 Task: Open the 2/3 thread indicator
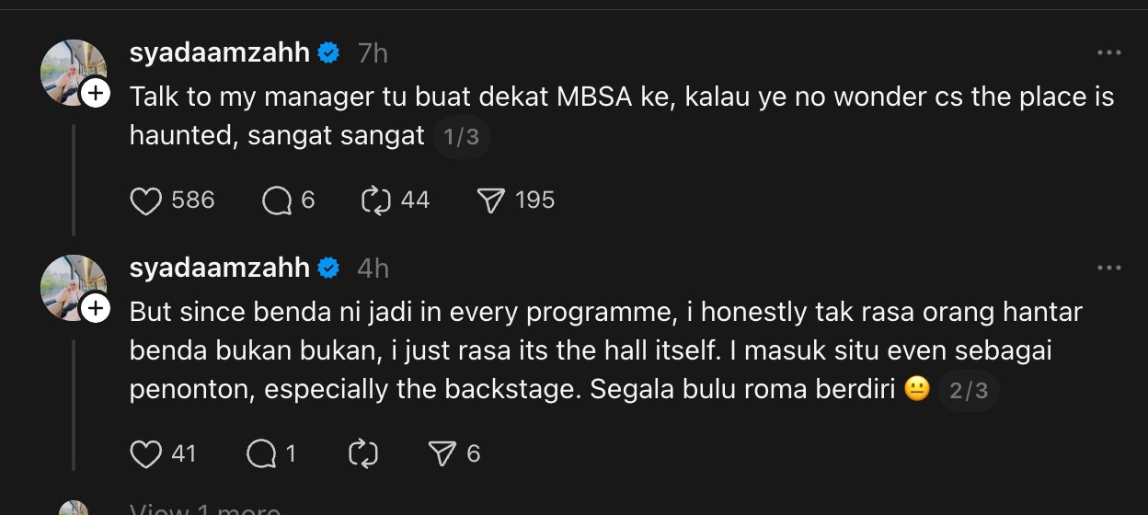[x=969, y=391]
